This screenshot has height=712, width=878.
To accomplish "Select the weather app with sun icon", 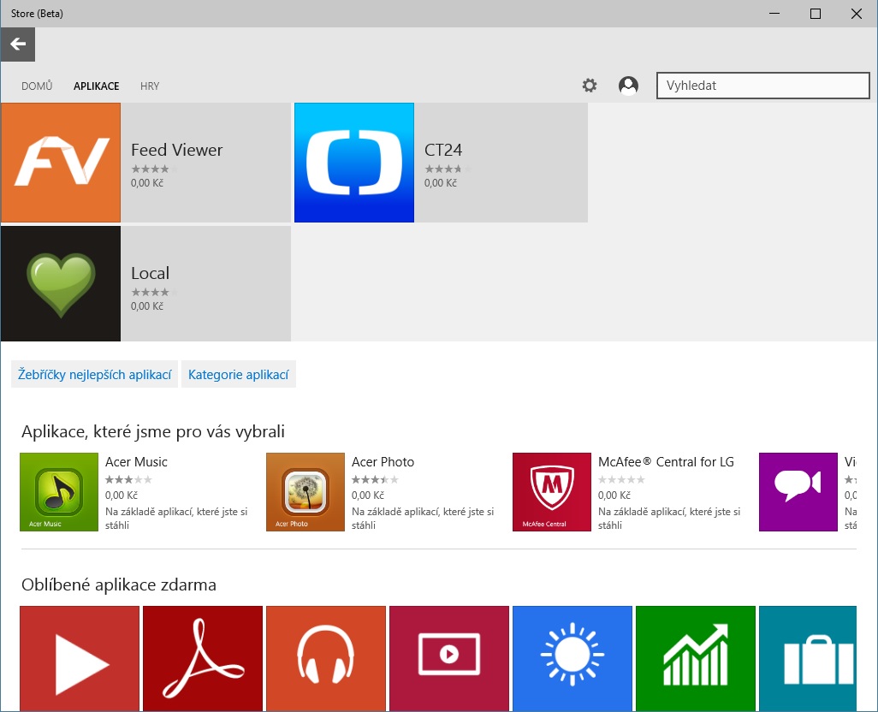I will tap(572, 658).
